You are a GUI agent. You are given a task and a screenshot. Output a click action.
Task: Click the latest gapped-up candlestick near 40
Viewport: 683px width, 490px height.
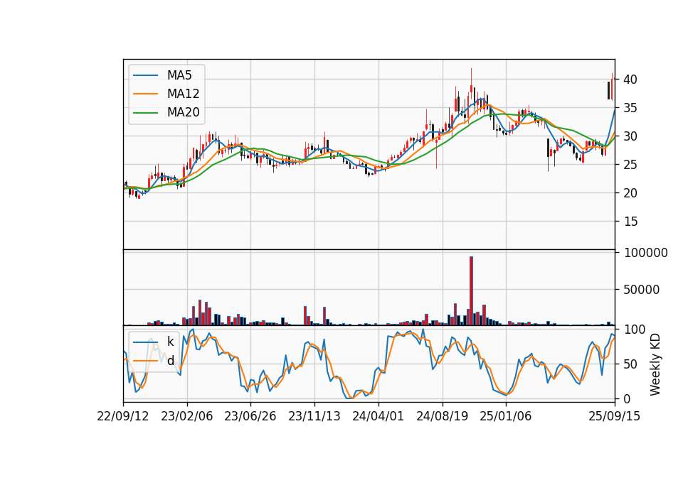tap(612, 87)
